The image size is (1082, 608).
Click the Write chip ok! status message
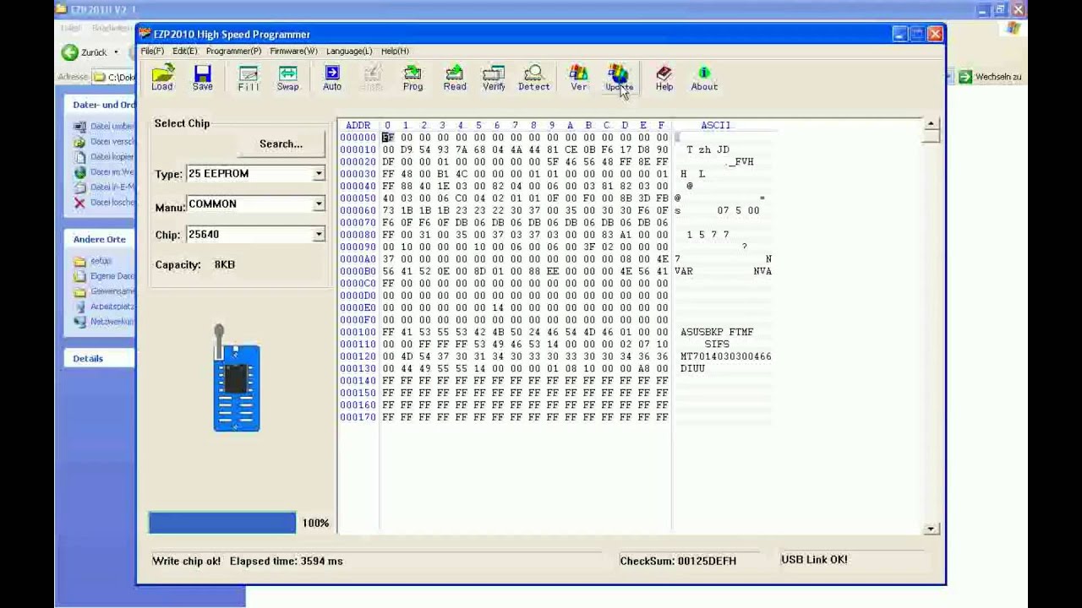tap(186, 561)
